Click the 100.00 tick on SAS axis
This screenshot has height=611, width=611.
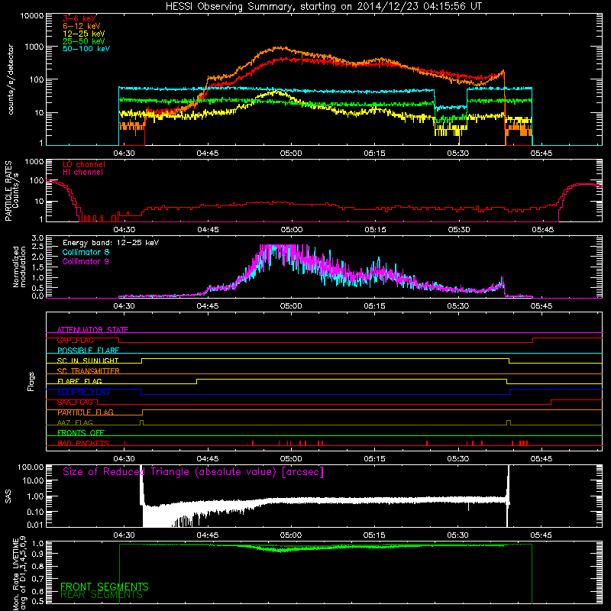(31, 467)
